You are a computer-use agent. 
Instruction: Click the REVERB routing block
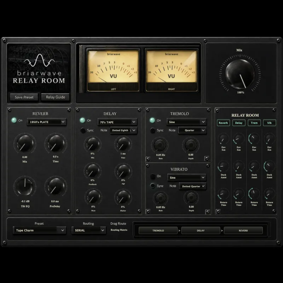tap(243, 231)
